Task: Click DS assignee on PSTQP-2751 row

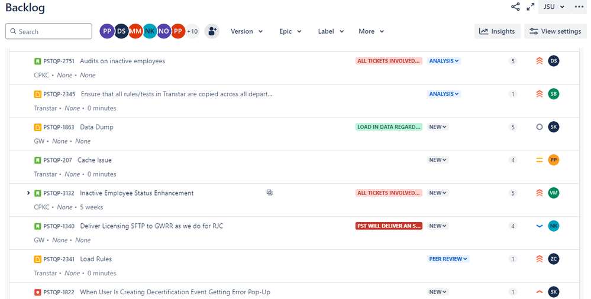Action: point(553,61)
